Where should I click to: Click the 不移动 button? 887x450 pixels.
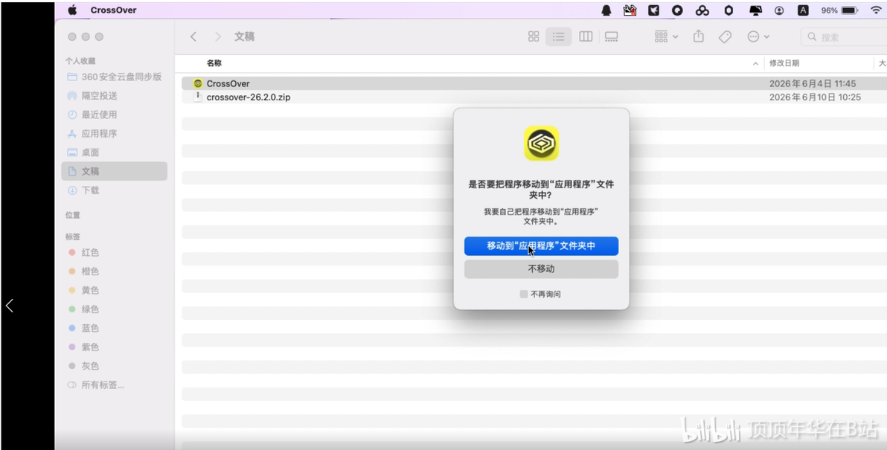click(542, 269)
